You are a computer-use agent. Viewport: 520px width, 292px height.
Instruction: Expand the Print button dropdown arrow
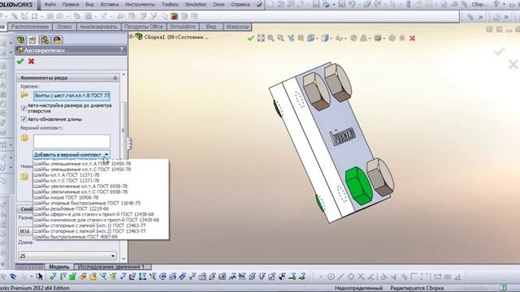tap(333, 5)
